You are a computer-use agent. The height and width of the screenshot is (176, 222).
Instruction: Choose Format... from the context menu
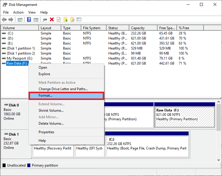click(45, 96)
